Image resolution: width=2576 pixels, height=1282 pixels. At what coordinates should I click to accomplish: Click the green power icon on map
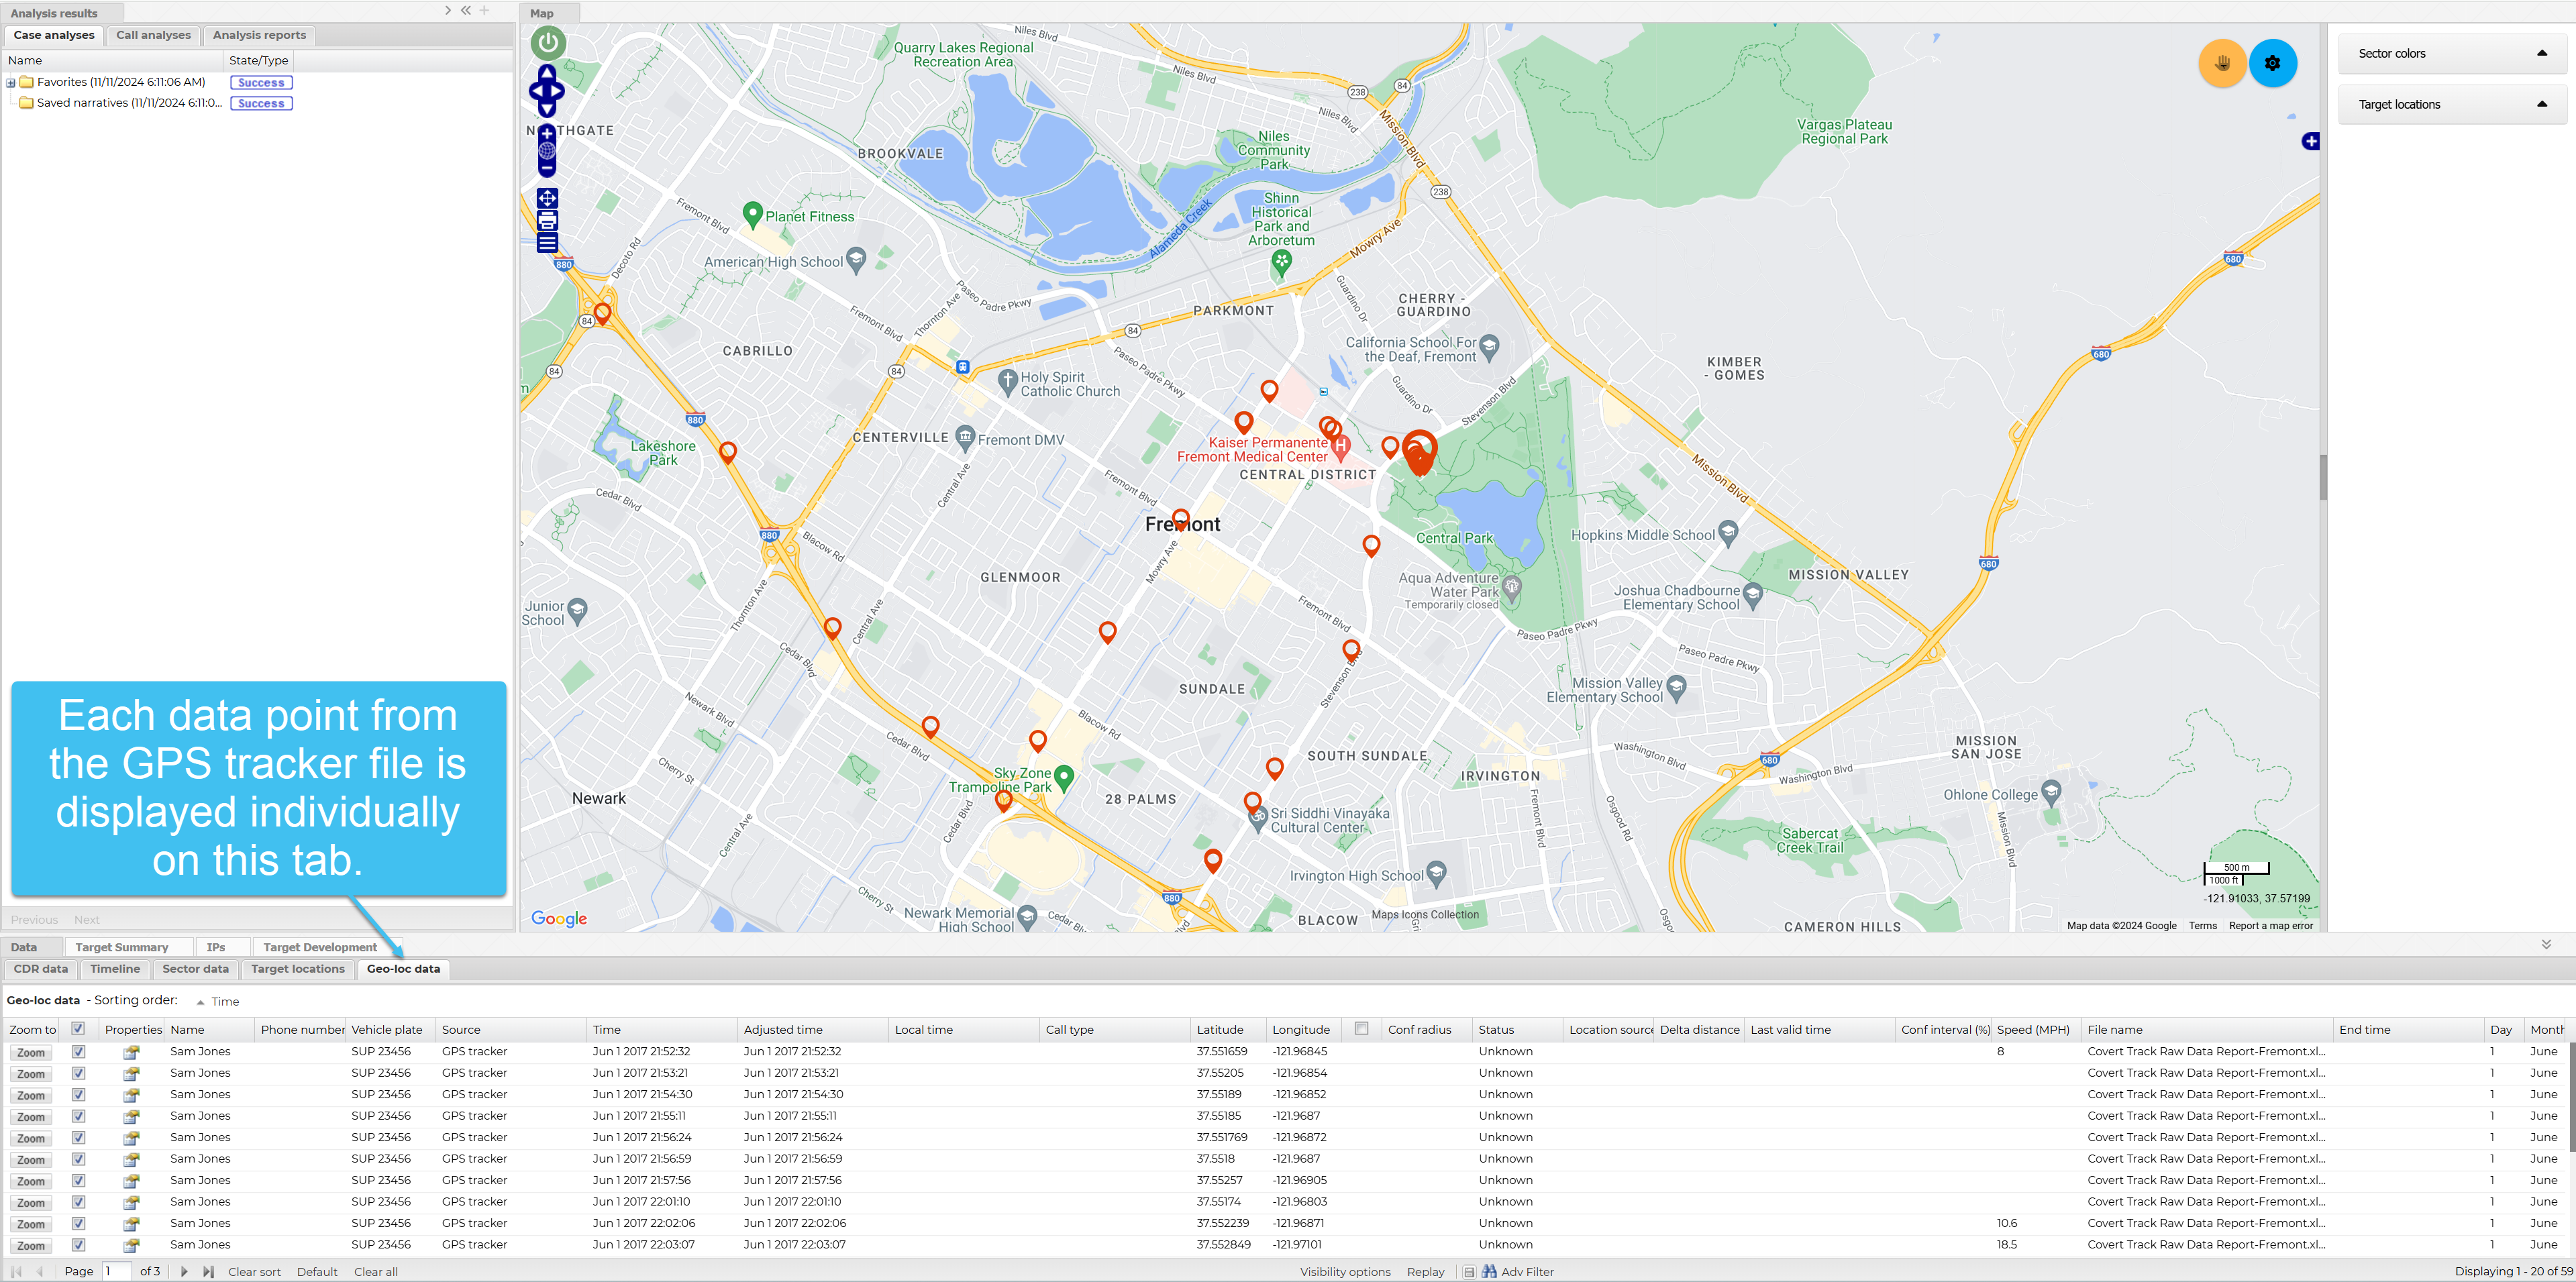click(548, 43)
